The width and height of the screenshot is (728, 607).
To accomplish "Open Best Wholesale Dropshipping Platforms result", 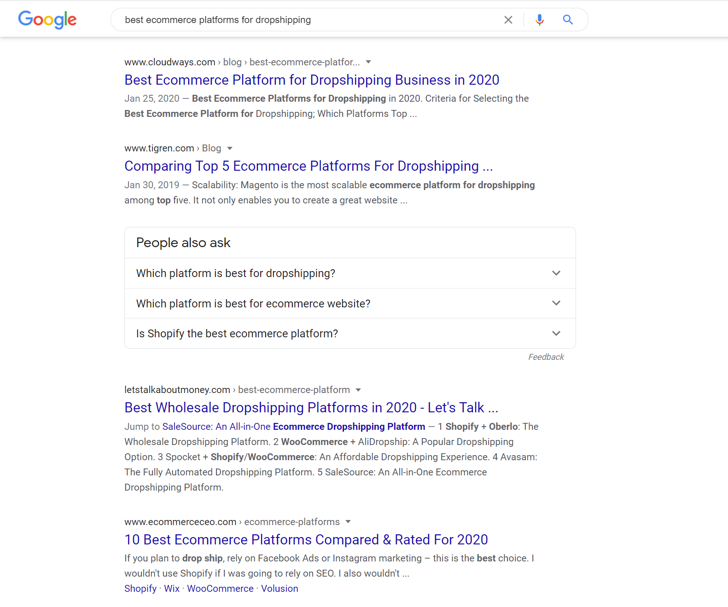I will coord(311,408).
